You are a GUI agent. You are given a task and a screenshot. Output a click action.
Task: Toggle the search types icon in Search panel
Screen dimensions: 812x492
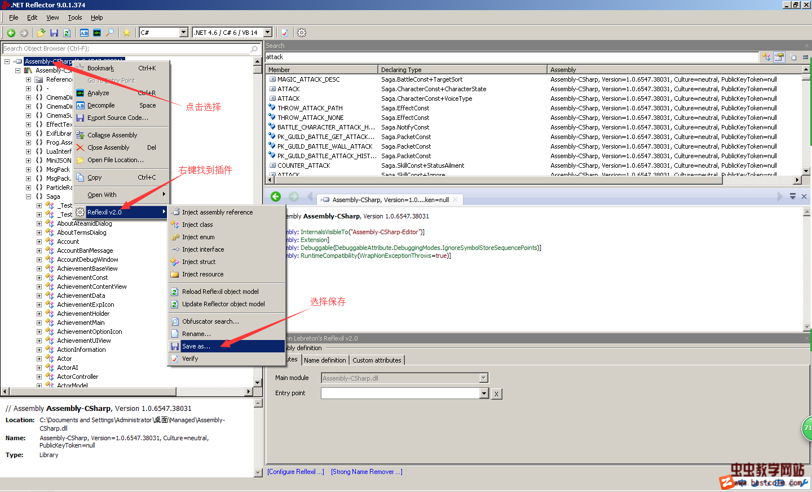pyautogui.click(x=766, y=57)
